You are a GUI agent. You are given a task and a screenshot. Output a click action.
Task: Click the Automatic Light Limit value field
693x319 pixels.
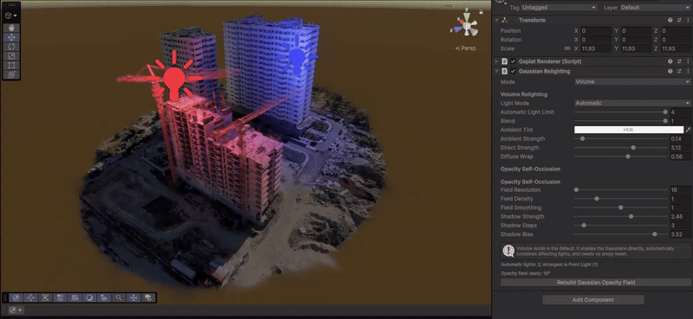point(680,112)
